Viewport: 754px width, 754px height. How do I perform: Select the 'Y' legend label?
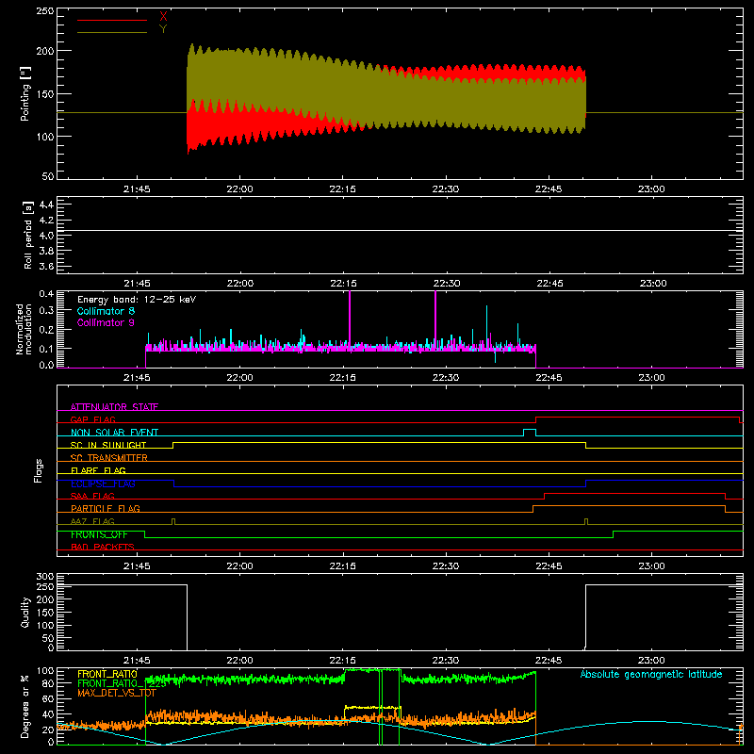coord(163,29)
